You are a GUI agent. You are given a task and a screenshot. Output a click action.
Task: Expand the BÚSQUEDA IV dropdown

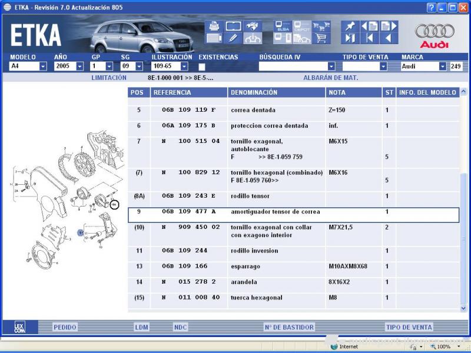[x=331, y=66]
